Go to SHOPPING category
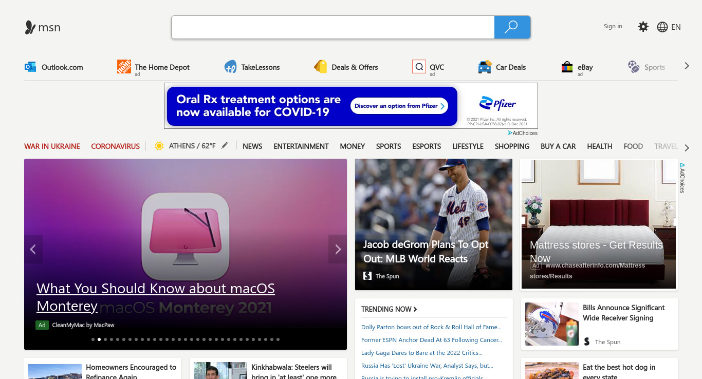Image resolution: width=702 pixels, height=379 pixels. pyautogui.click(x=512, y=146)
